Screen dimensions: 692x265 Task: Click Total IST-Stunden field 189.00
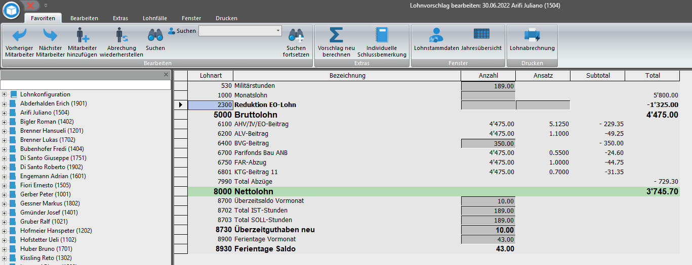pyautogui.click(x=488, y=210)
